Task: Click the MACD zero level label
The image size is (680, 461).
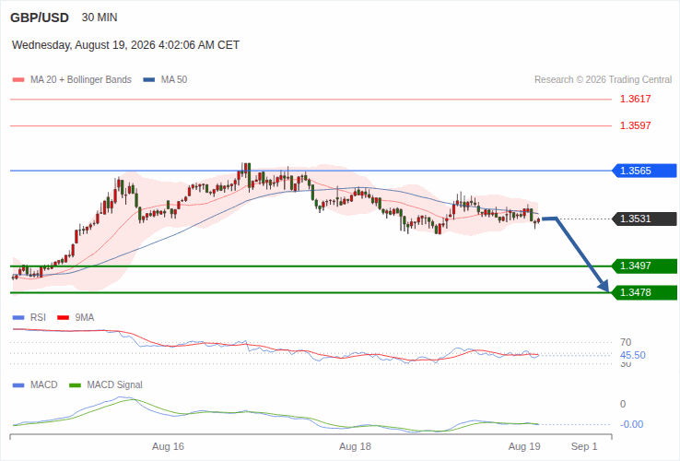Action: point(623,404)
